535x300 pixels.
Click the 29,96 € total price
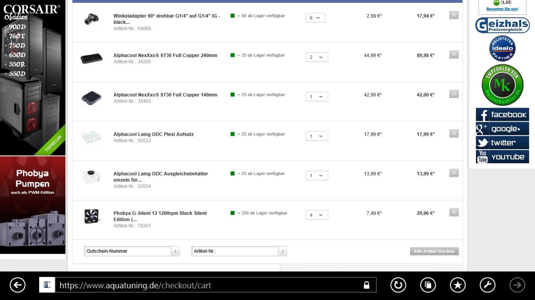(x=426, y=213)
